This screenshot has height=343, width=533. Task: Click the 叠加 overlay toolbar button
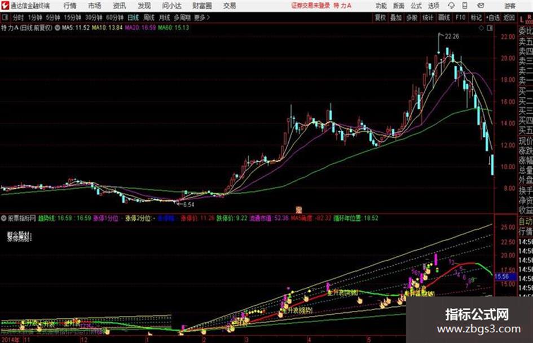[396, 17]
